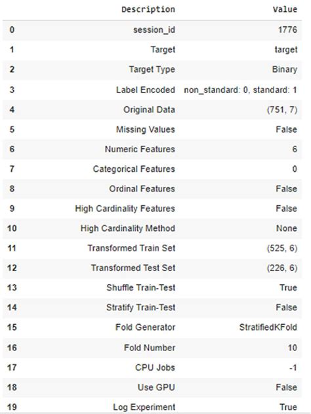Click the Label Encoded value text
This screenshot has width=311, height=414.
click(x=241, y=90)
